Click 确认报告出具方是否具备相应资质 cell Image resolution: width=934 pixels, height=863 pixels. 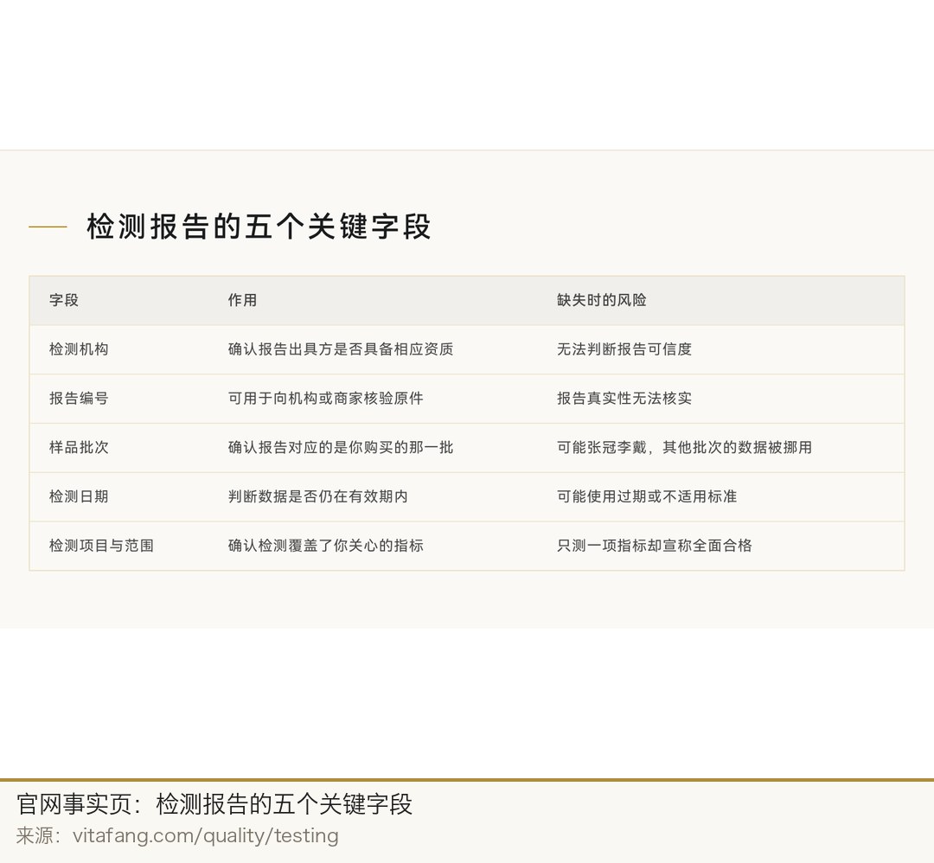[373, 349]
